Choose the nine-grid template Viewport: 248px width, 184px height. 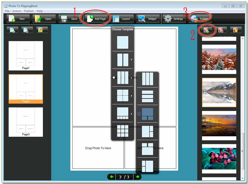coord(122,131)
